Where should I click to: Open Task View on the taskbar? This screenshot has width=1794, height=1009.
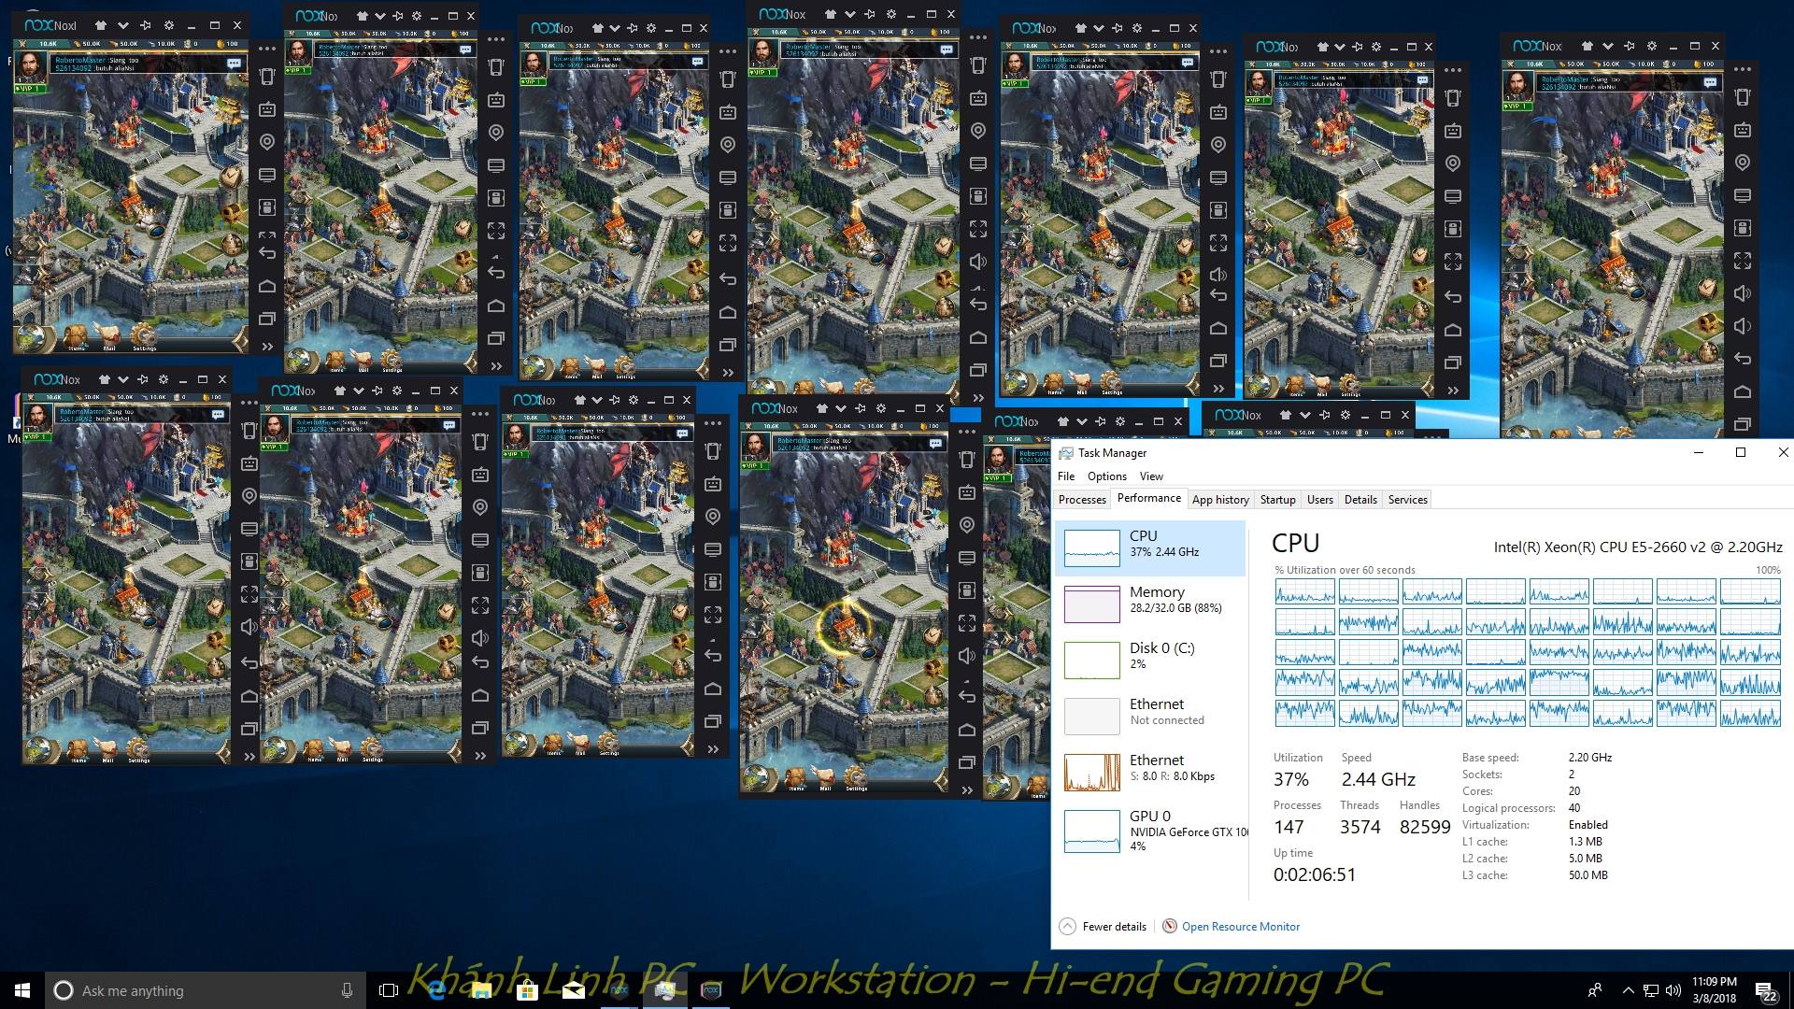[389, 990]
